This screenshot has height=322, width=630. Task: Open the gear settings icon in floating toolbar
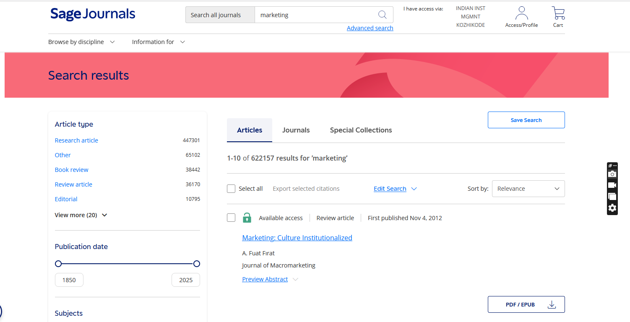point(612,208)
